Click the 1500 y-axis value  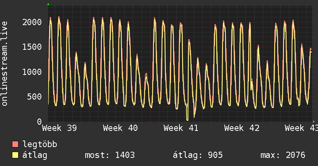click(32, 47)
